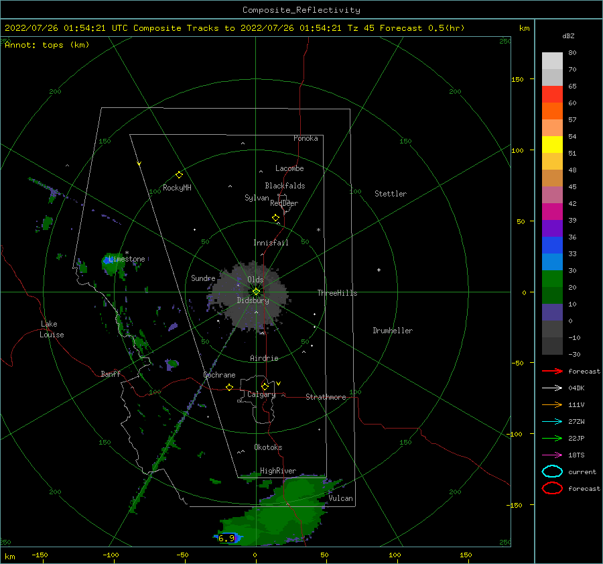Select the yellow diamond marker near RockyMH

pyautogui.click(x=179, y=175)
